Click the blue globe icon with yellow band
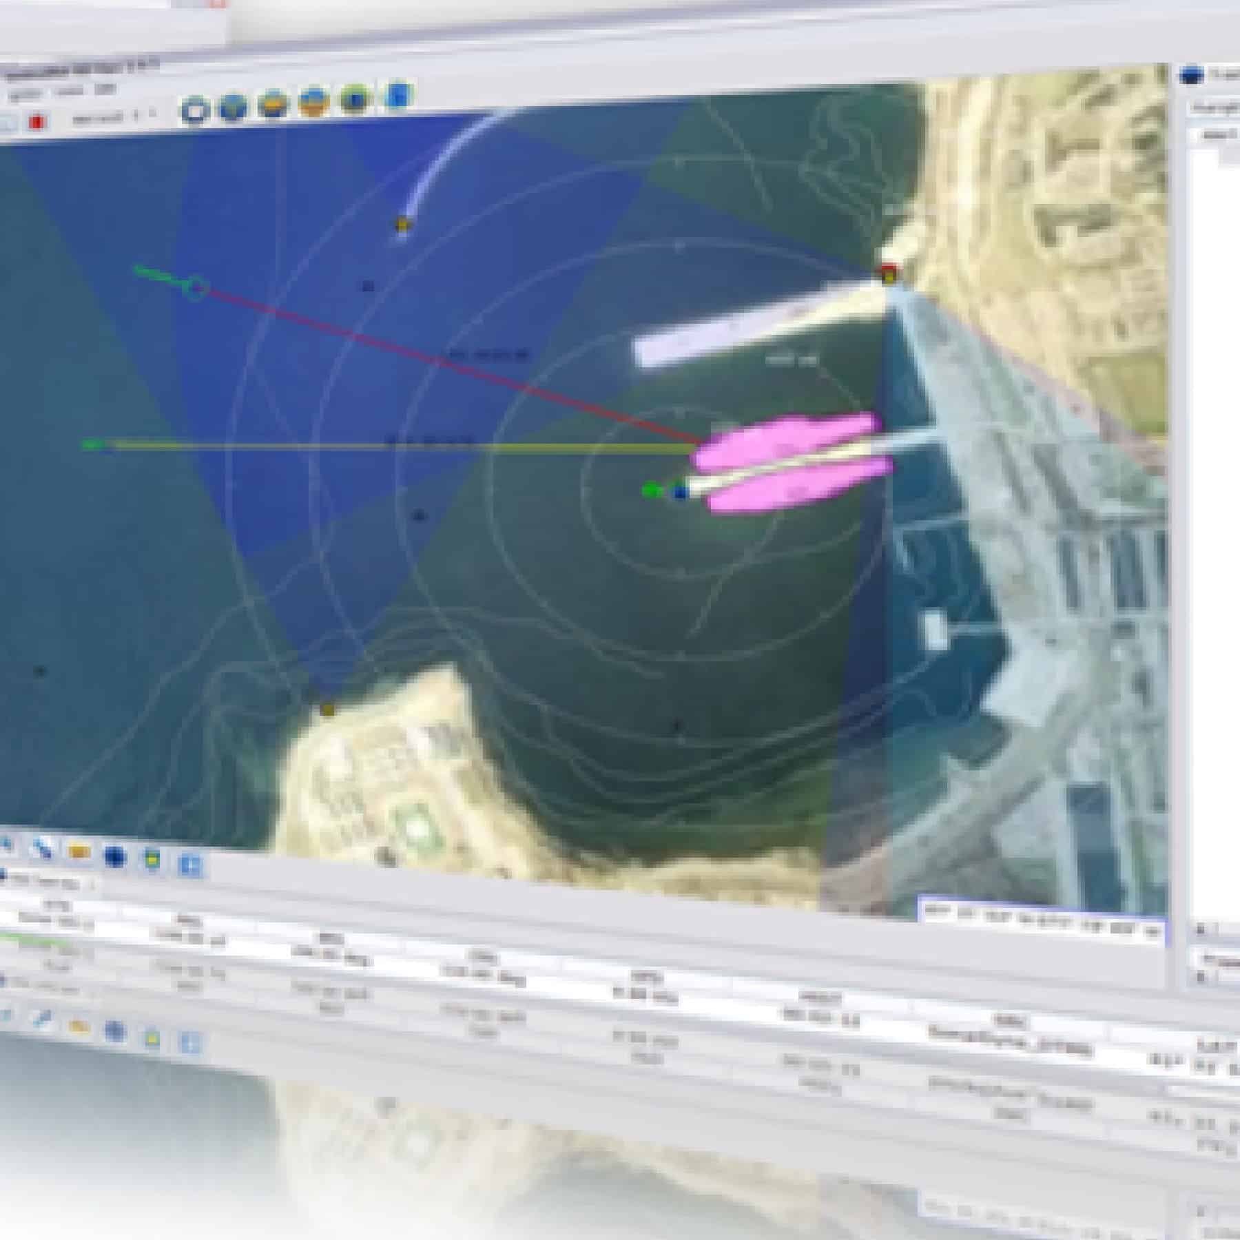This screenshot has height=1240, width=1240. (x=273, y=105)
